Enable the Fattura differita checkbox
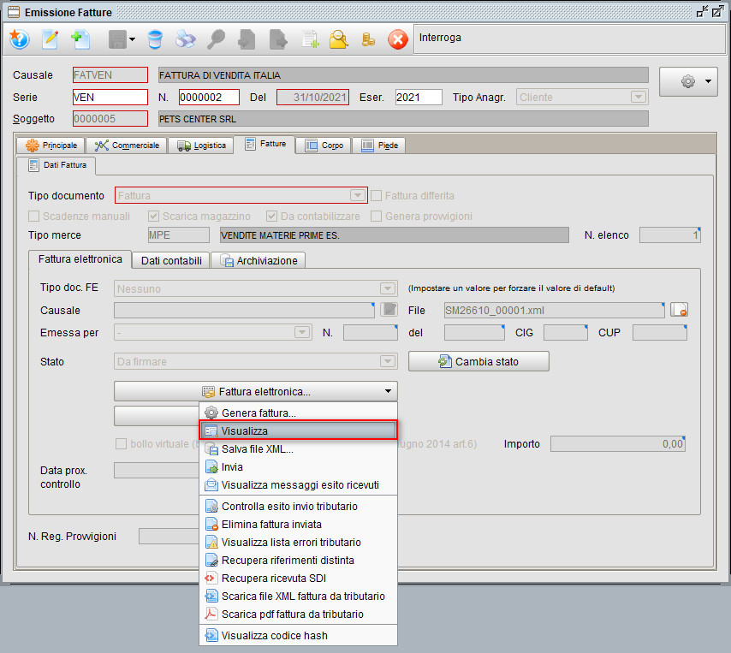Screen dimensions: 731x653 coord(376,196)
